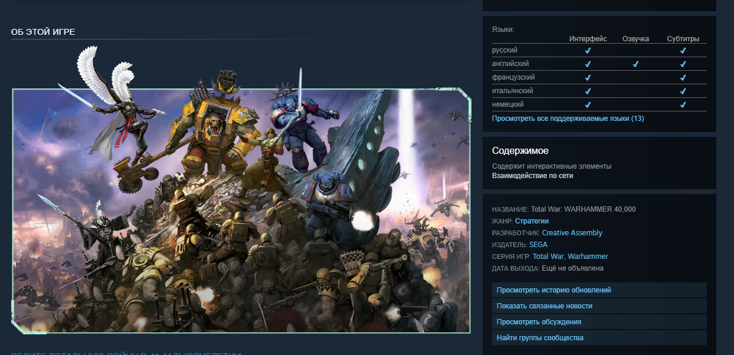Click the Italian interface checkmark
The width and height of the screenshot is (734, 355).
[x=588, y=91]
